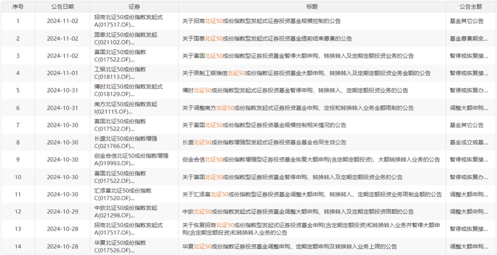Select security 创金合信北证50 A(019993.OF)
Viewport: 497px width, 255px height.
click(131, 159)
